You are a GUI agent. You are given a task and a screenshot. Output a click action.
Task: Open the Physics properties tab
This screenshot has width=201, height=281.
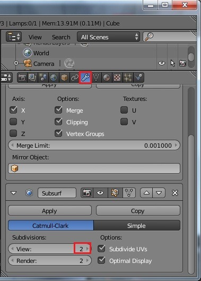click(138, 78)
